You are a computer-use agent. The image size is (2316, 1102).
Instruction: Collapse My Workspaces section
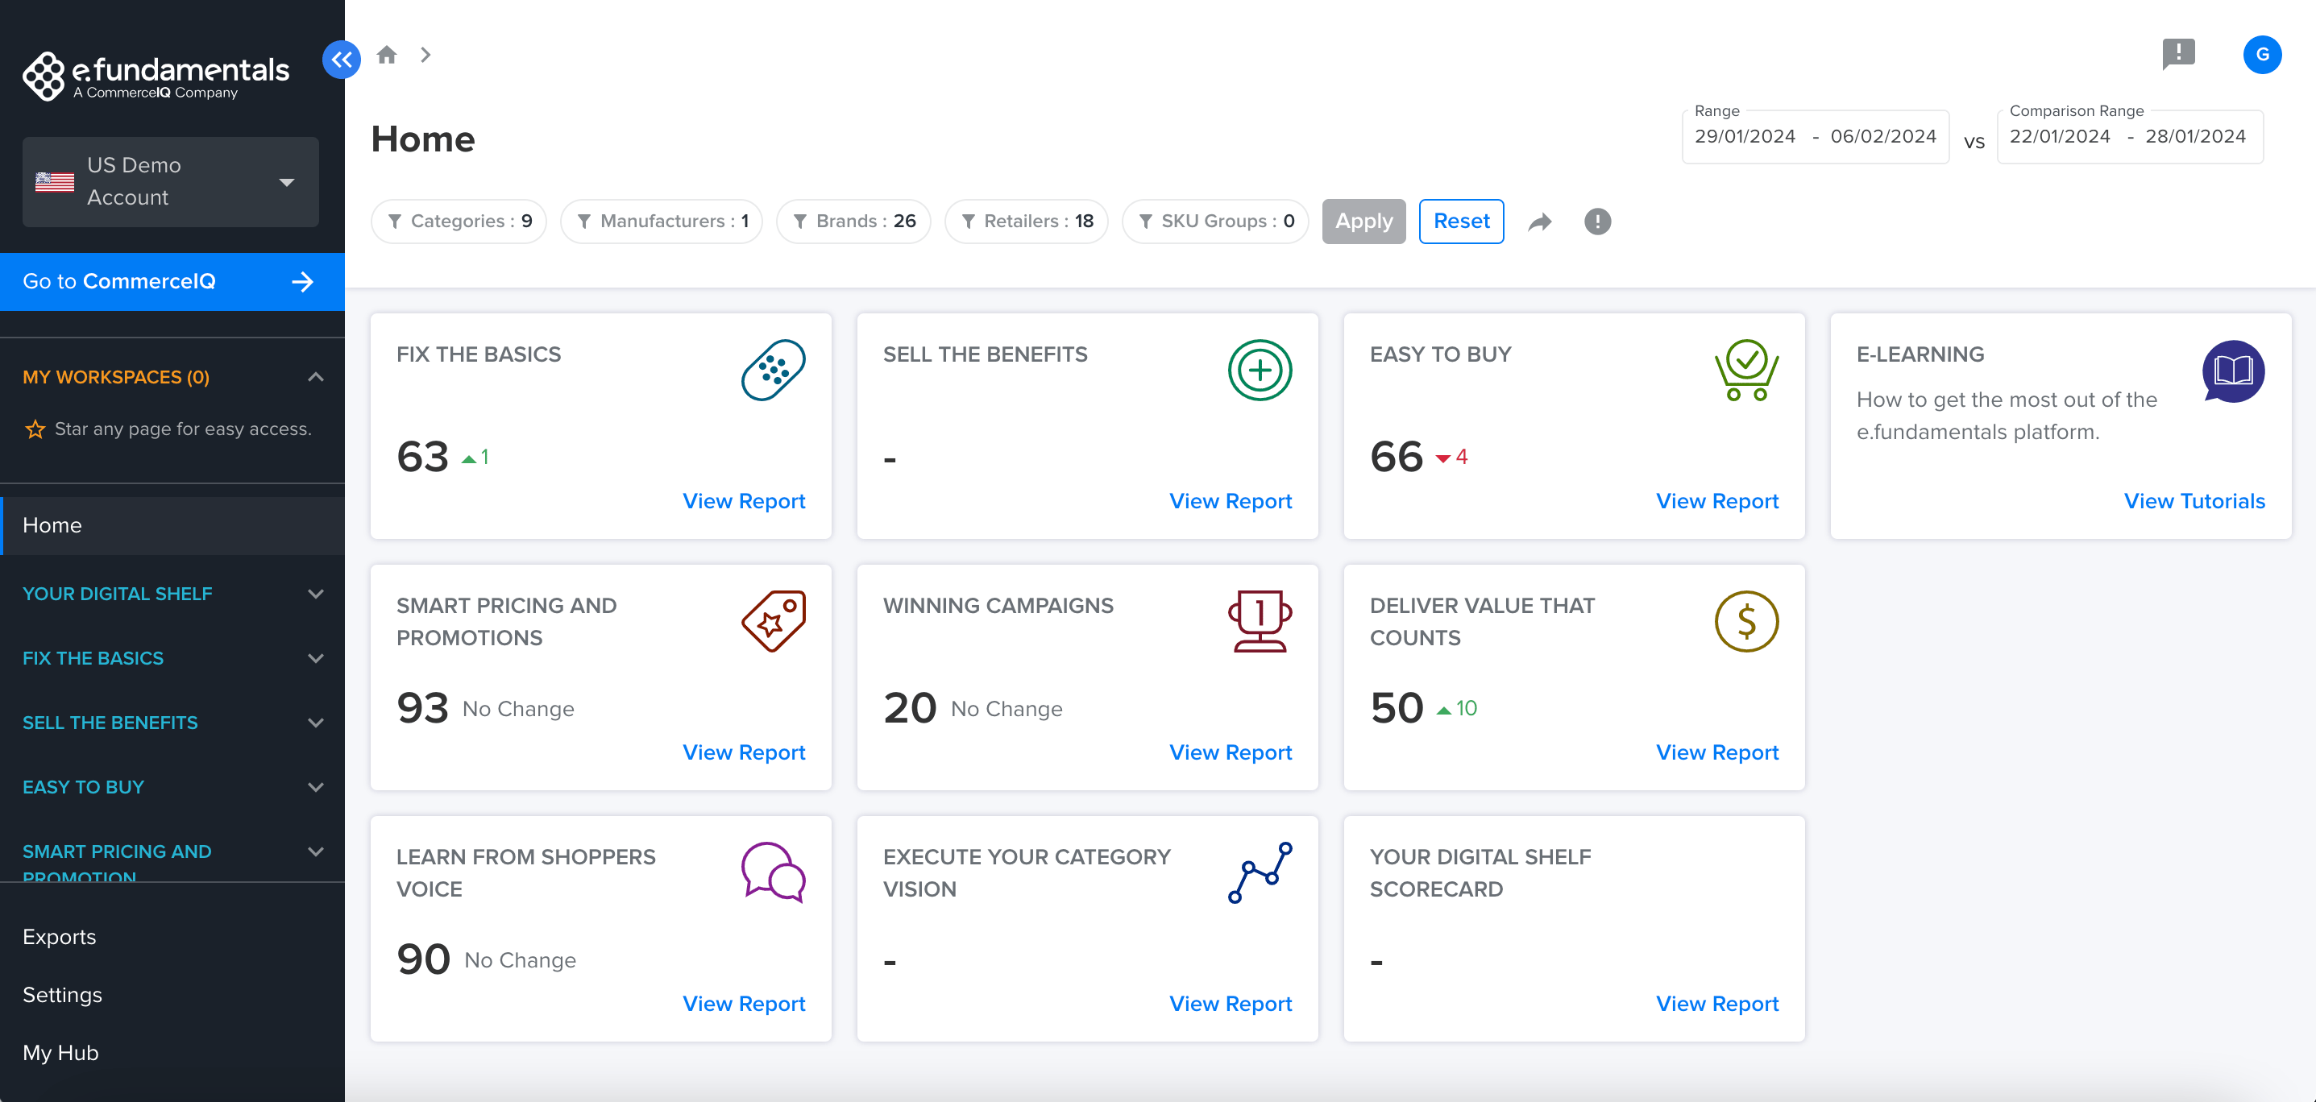point(316,377)
